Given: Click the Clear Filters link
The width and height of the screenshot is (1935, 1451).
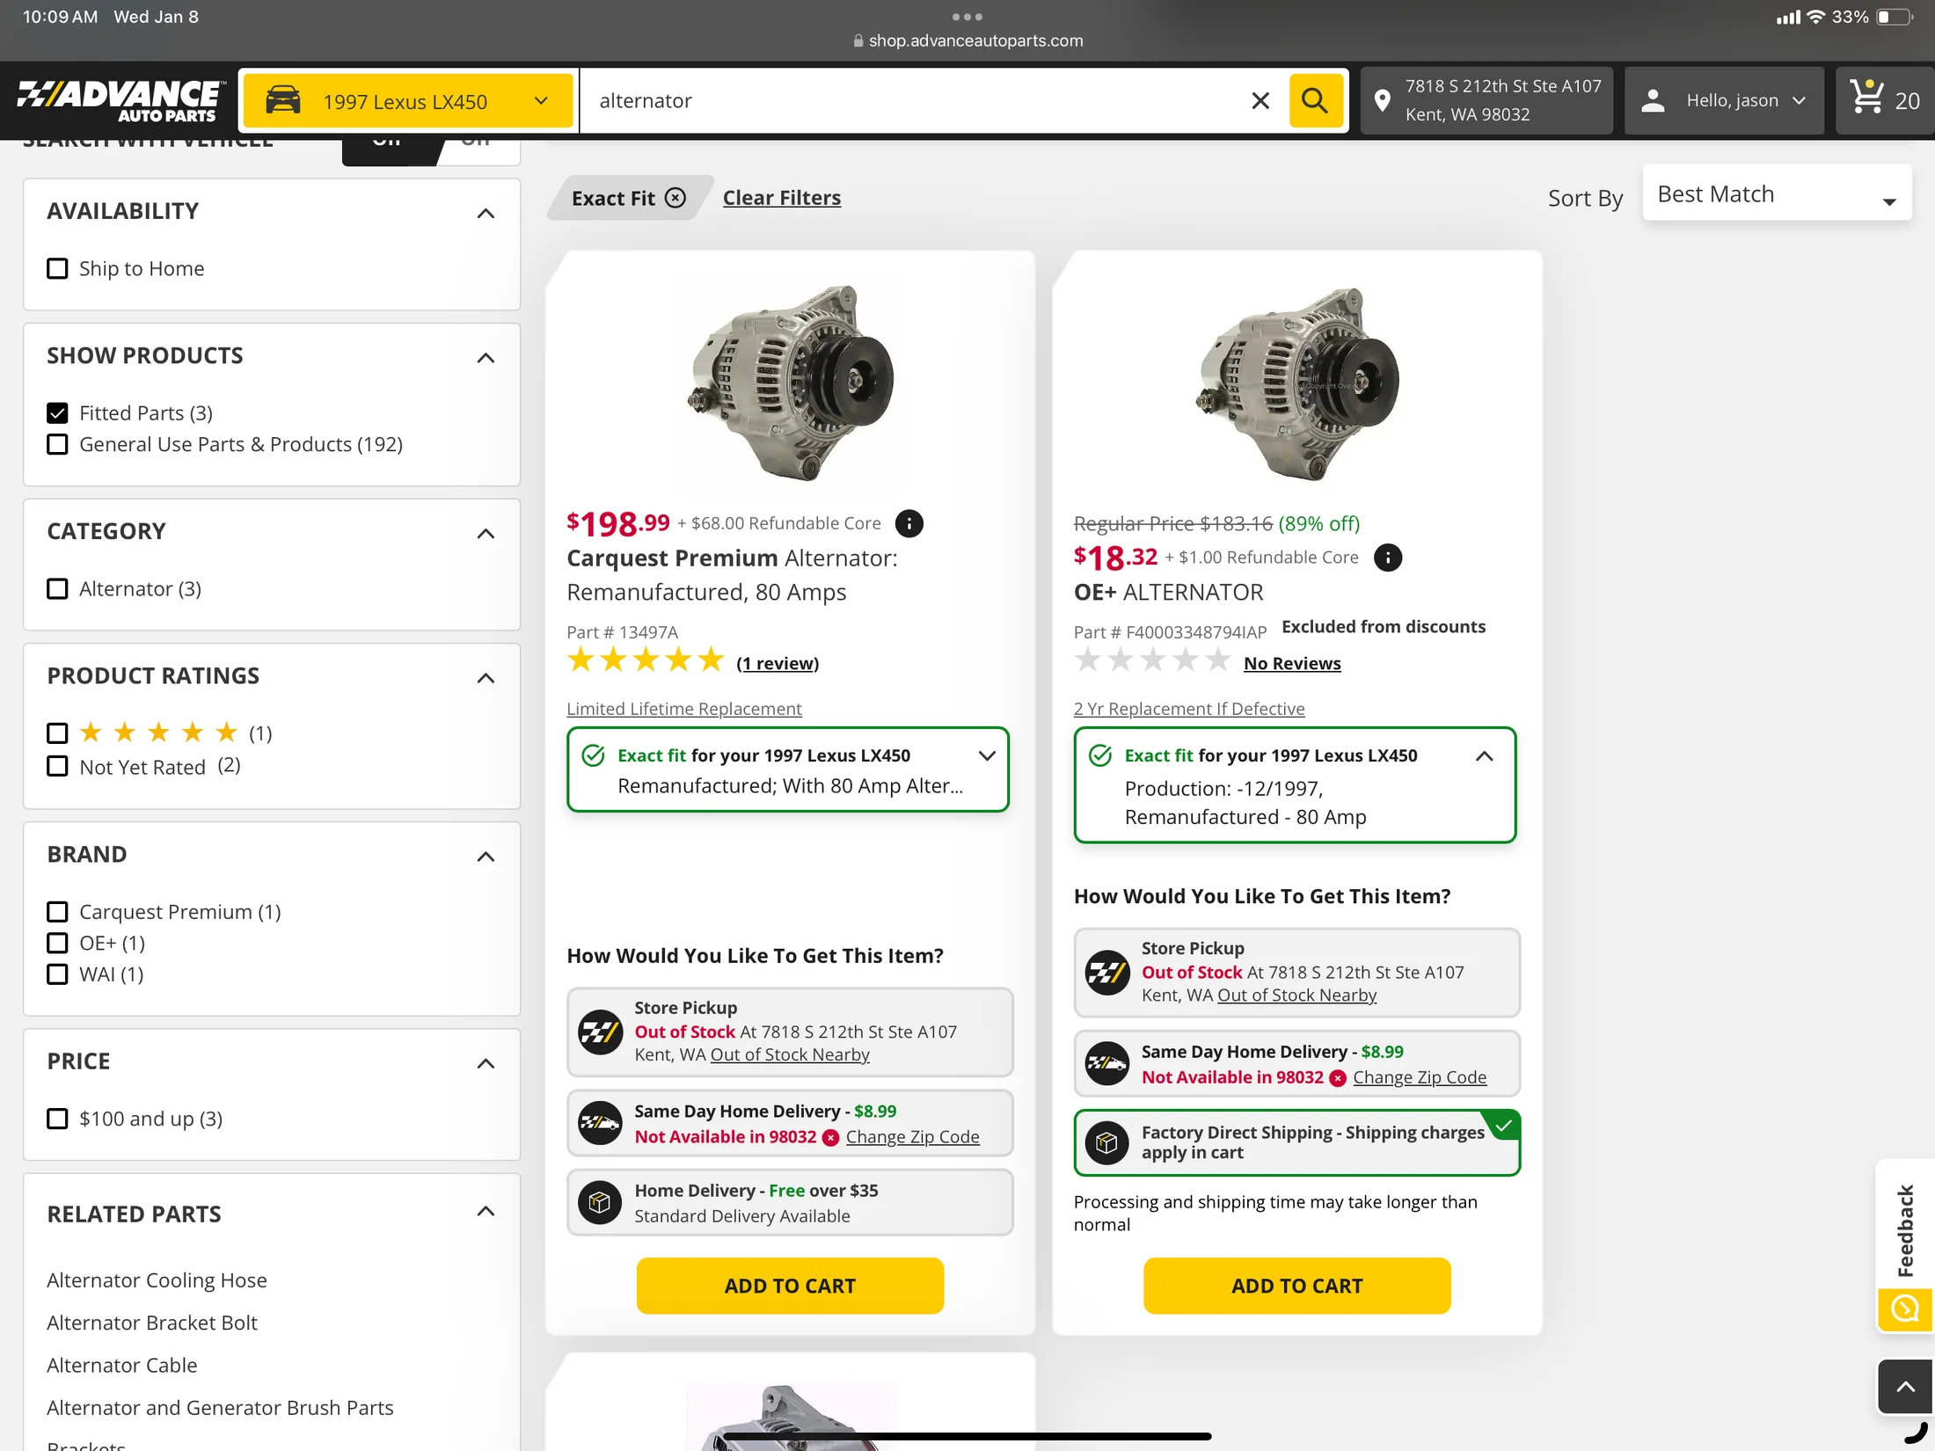Looking at the screenshot, I should coord(781,198).
